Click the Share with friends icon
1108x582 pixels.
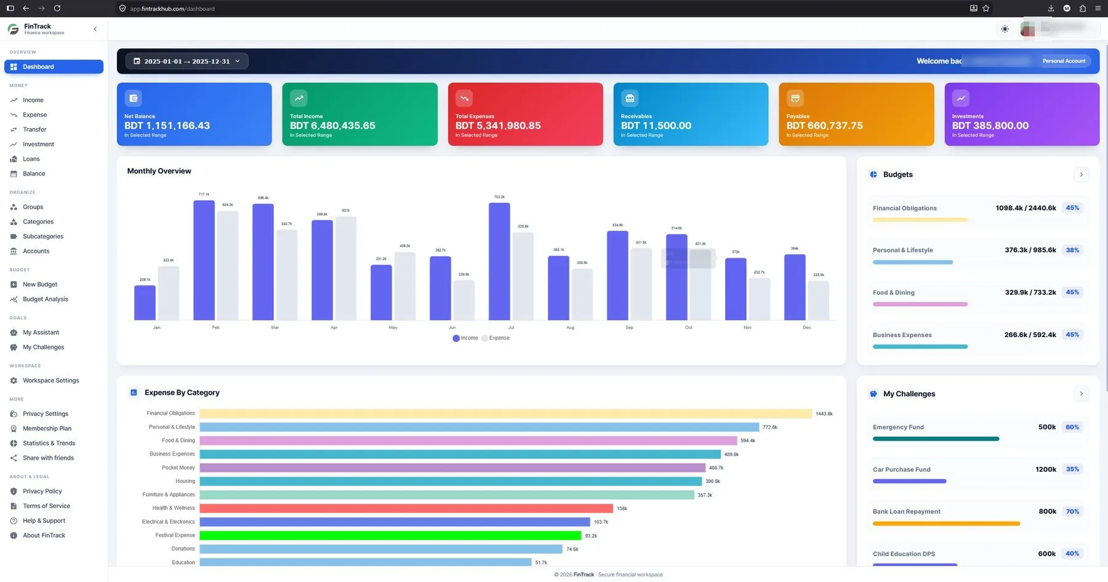[x=14, y=458]
